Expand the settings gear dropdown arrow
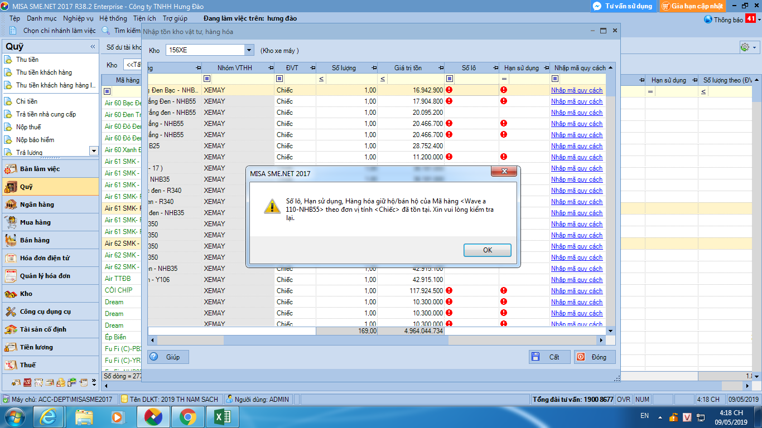The height and width of the screenshot is (428, 762). [755, 47]
